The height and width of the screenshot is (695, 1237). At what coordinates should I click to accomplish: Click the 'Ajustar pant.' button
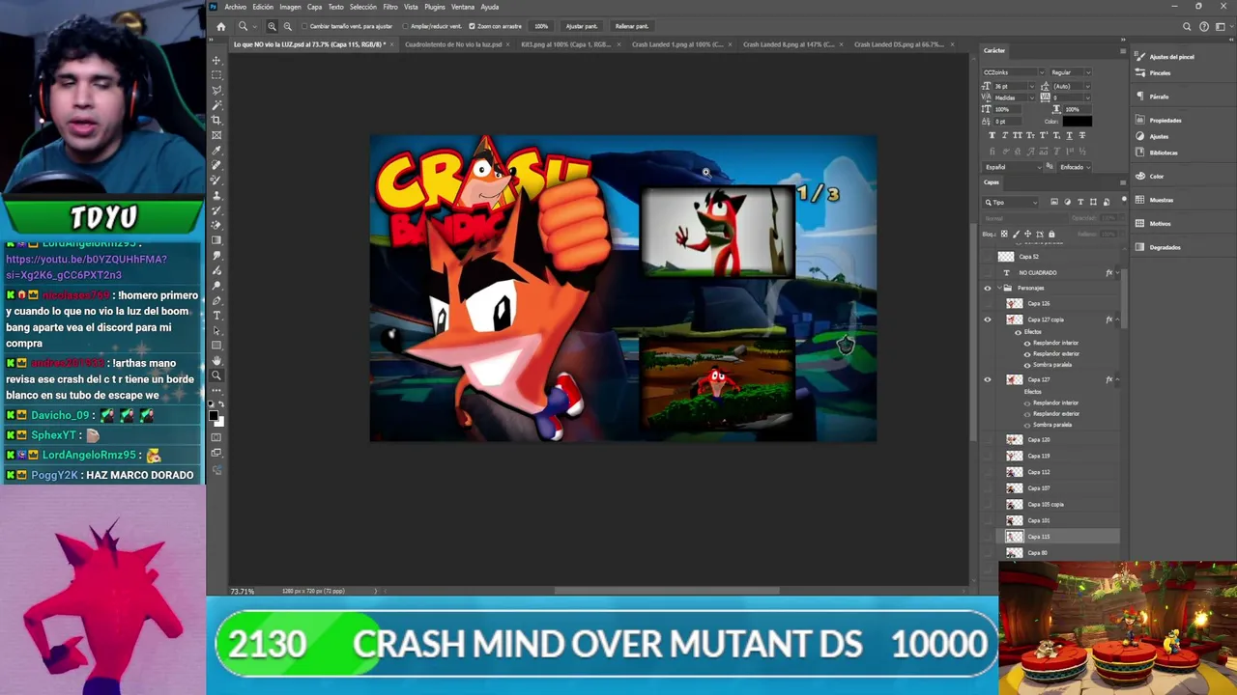(x=582, y=26)
